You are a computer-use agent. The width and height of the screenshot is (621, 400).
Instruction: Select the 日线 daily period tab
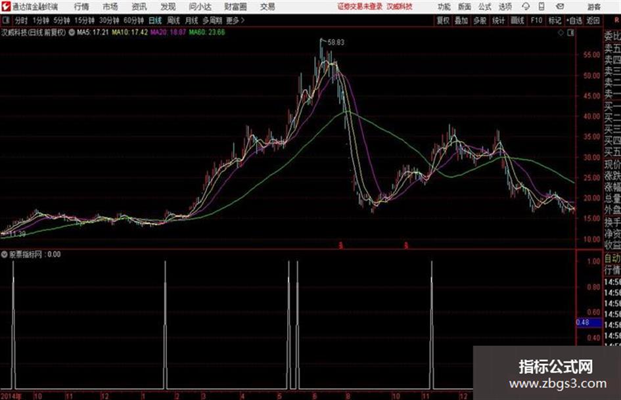tap(155, 20)
